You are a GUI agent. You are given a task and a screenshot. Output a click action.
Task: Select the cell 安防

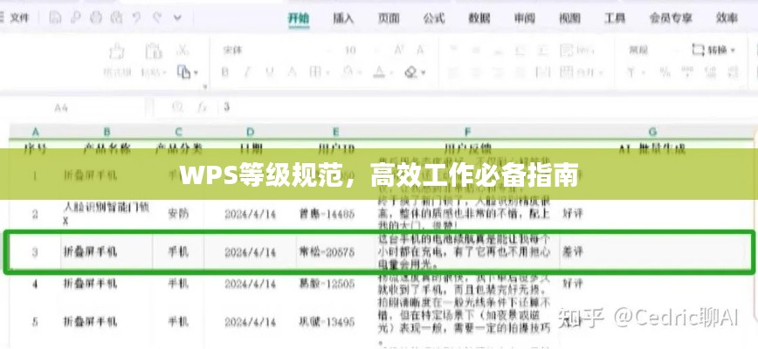[178, 214]
